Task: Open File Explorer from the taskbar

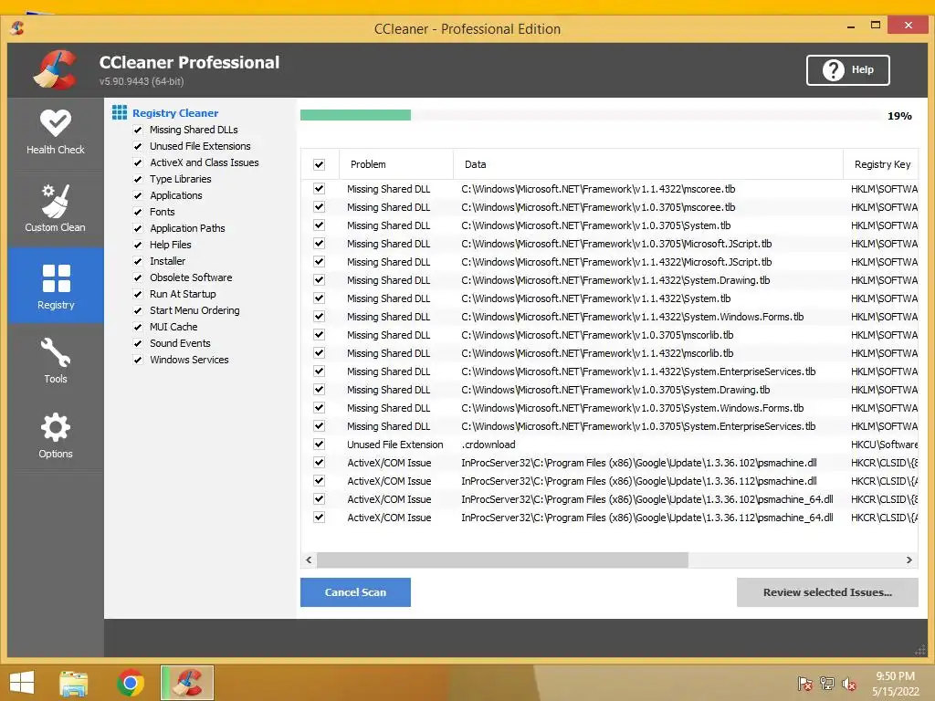Action: click(74, 684)
